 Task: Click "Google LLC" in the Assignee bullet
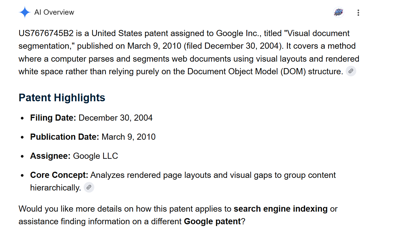[95, 156]
